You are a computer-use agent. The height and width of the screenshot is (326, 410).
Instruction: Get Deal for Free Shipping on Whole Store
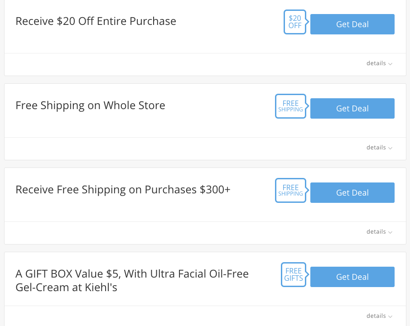coord(352,109)
